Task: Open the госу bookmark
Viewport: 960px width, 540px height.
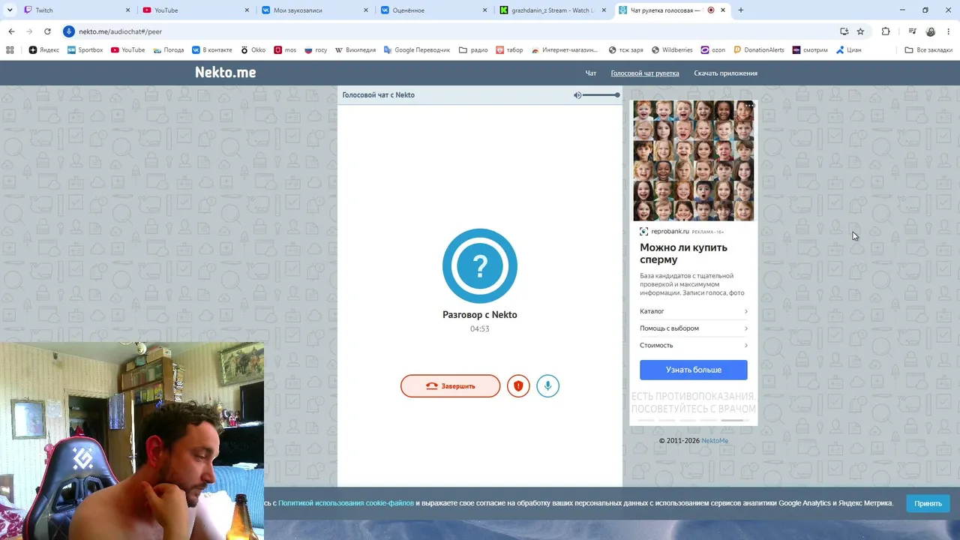Action: click(x=316, y=50)
